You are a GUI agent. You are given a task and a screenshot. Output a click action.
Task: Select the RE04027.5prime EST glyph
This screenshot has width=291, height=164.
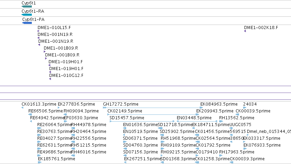[x=39, y=142]
